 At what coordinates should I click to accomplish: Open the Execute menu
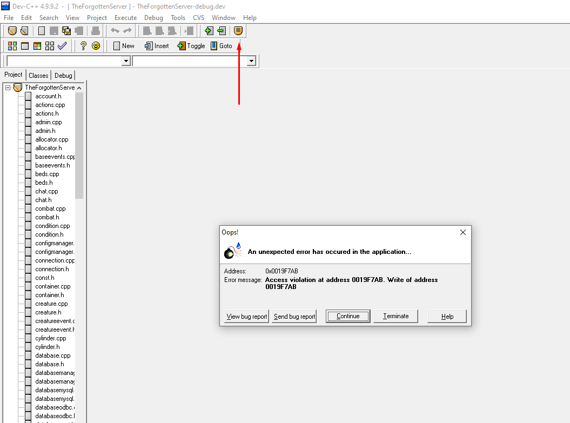(x=125, y=18)
